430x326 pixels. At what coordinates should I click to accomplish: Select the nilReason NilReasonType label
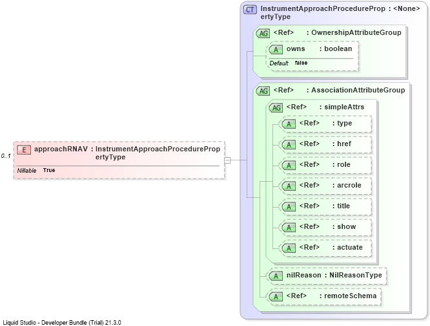point(334,275)
